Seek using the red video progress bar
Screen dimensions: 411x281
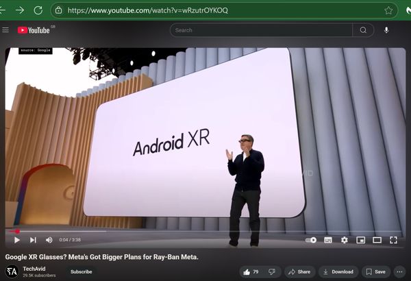203,232
